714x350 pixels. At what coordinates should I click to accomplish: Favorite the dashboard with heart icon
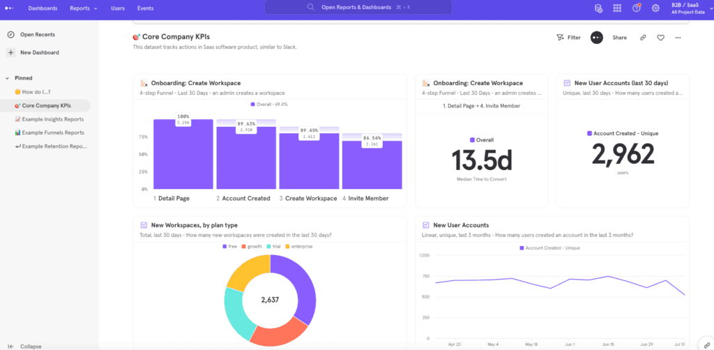(x=661, y=38)
